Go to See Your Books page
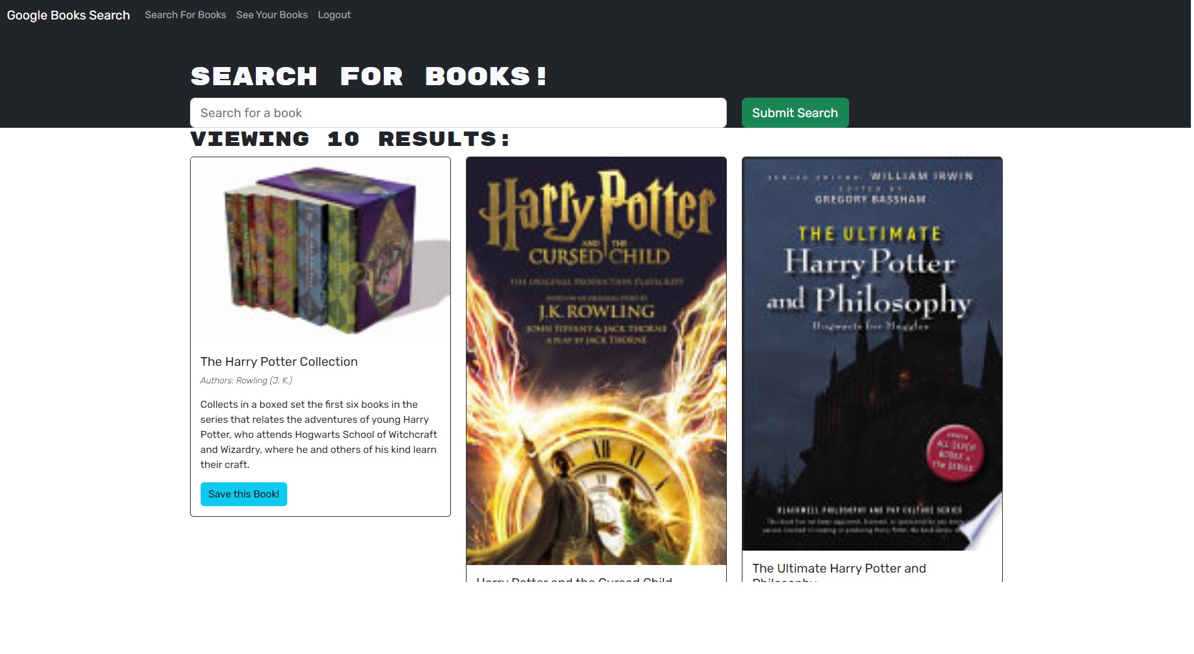The width and height of the screenshot is (1194, 654). [272, 15]
